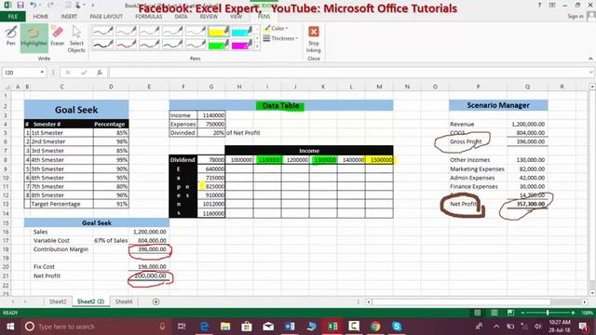The height and width of the screenshot is (335, 596).
Task: Open the pen Thickness dropdown
Action: point(280,38)
